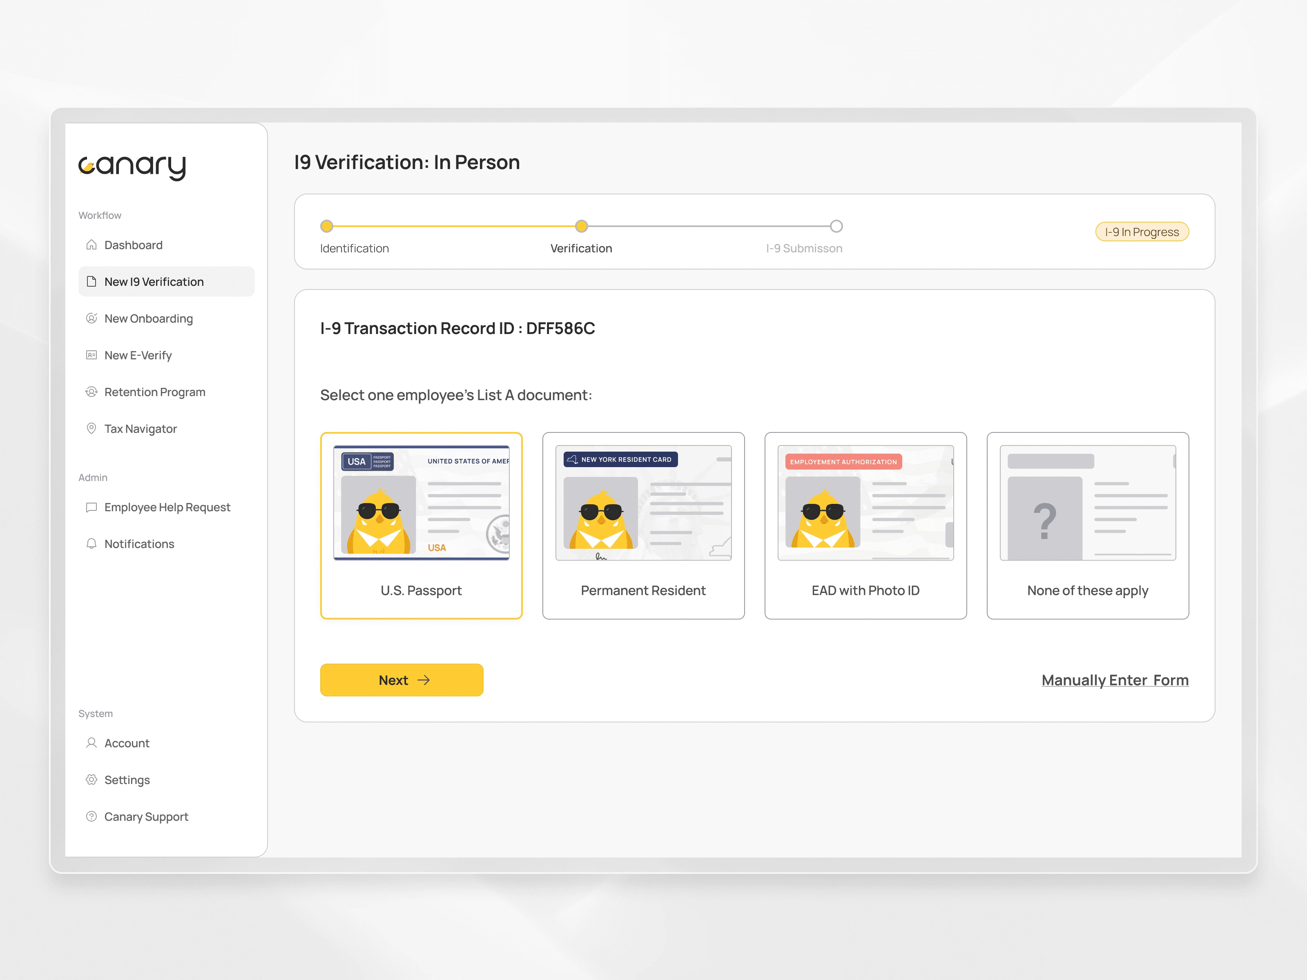Click the Canary Support question icon
The width and height of the screenshot is (1307, 980).
pos(91,816)
